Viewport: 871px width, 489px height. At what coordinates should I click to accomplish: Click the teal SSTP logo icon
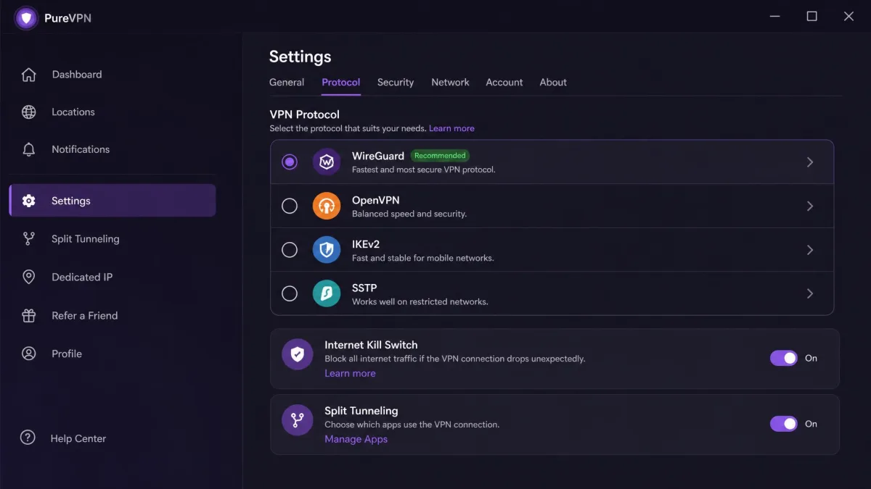[x=327, y=293]
